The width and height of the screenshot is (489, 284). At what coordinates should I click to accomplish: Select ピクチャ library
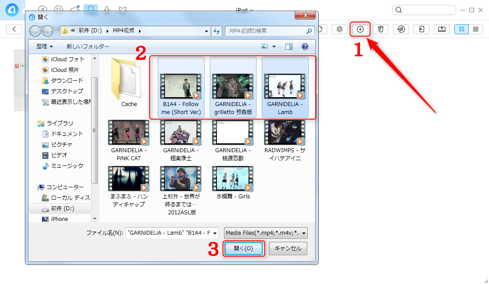[57, 145]
